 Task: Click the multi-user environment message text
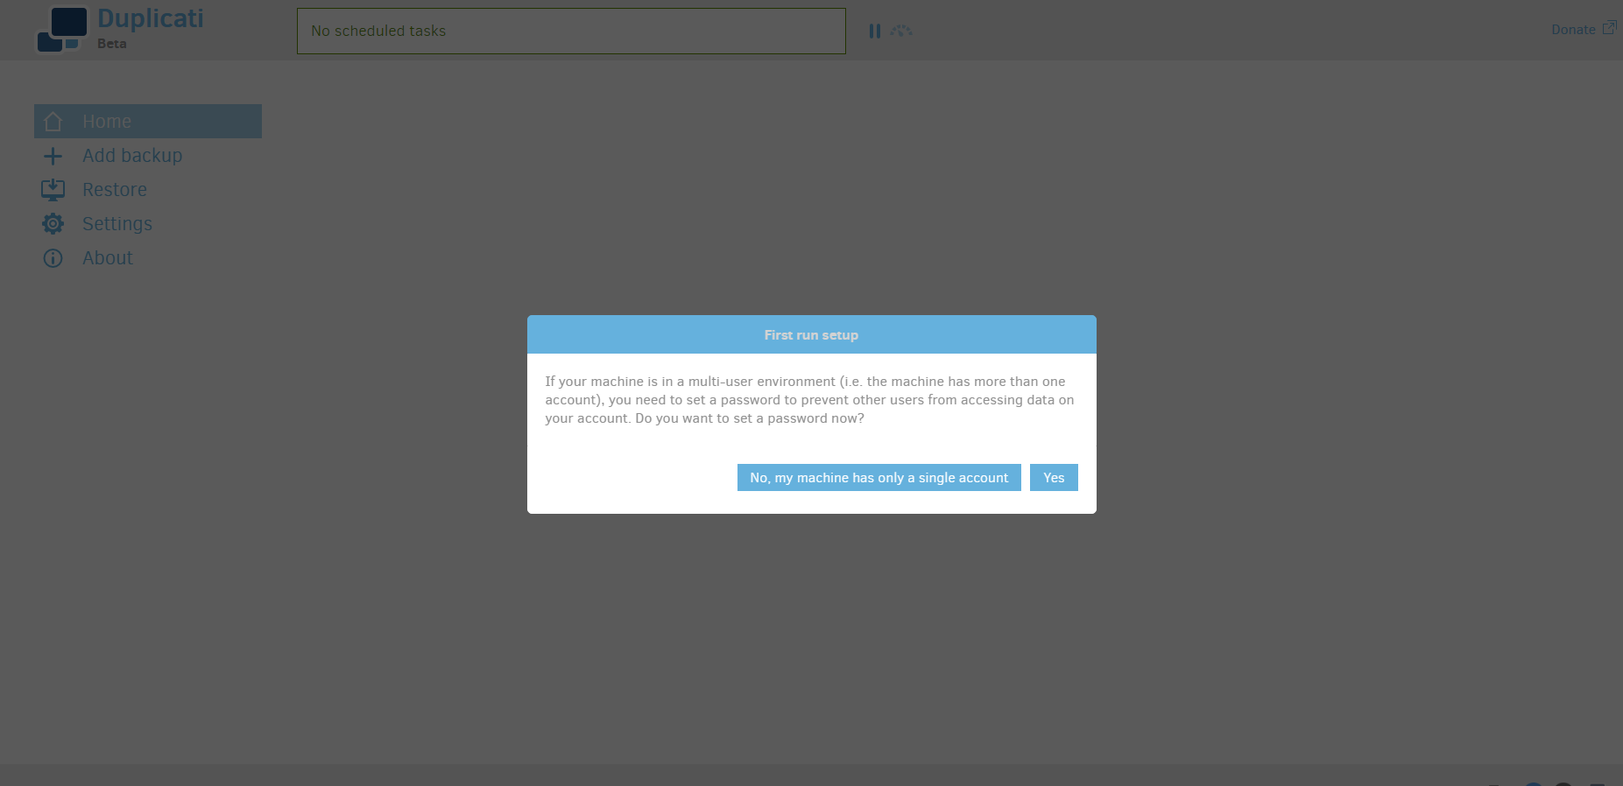pyautogui.click(x=809, y=400)
